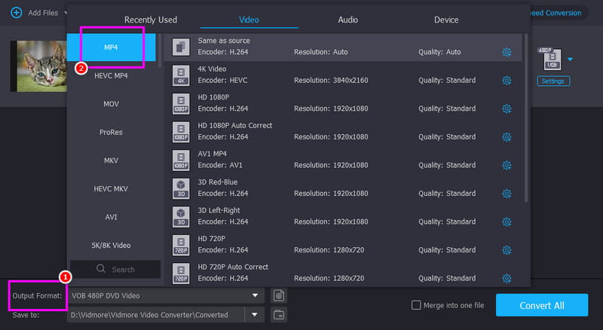This screenshot has height=330, width=603.
Task: Open settings gear for 4K Video preset
Action: point(507,81)
